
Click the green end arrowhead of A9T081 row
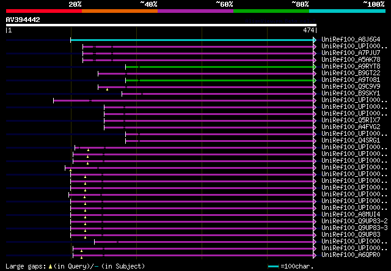click(315, 80)
